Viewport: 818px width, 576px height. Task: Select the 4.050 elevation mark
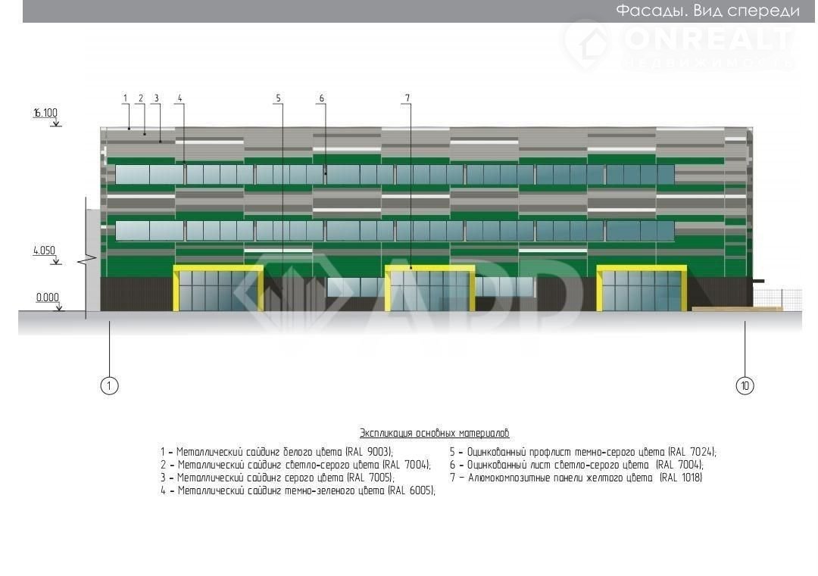pyautogui.click(x=45, y=251)
